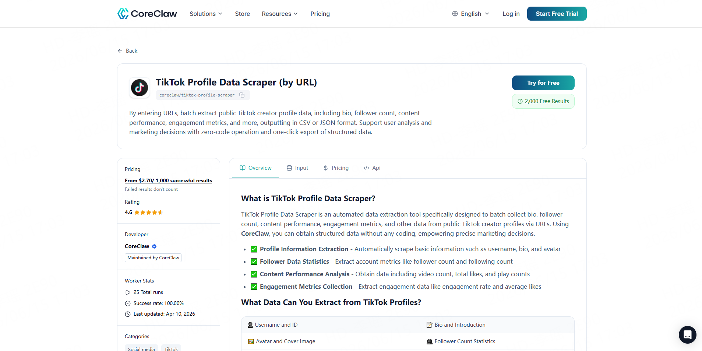Viewport: 702px width, 351px height.
Task: Click the 'Bio and Introduction' cell
Action: (497, 325)
